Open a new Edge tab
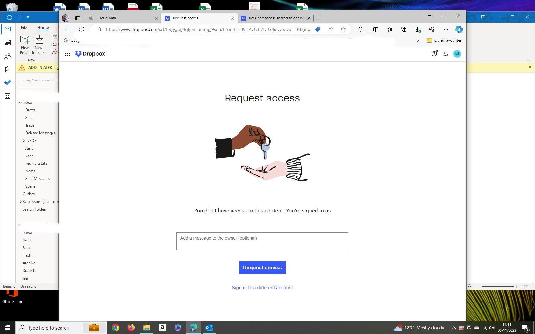 pyautogui.click(x=319, y=18)
